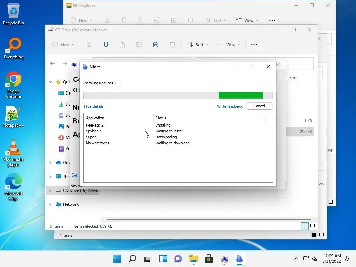356x267 pixels.
Task: Open the Chat icon on the taskbar
Action: click(178, 259)
